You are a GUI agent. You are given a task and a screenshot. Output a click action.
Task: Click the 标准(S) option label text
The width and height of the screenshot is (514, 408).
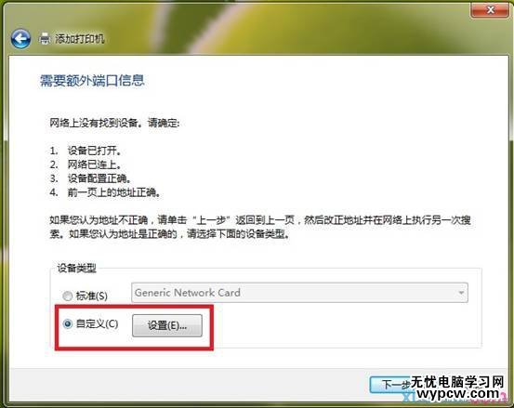click(x=92, y=296)
